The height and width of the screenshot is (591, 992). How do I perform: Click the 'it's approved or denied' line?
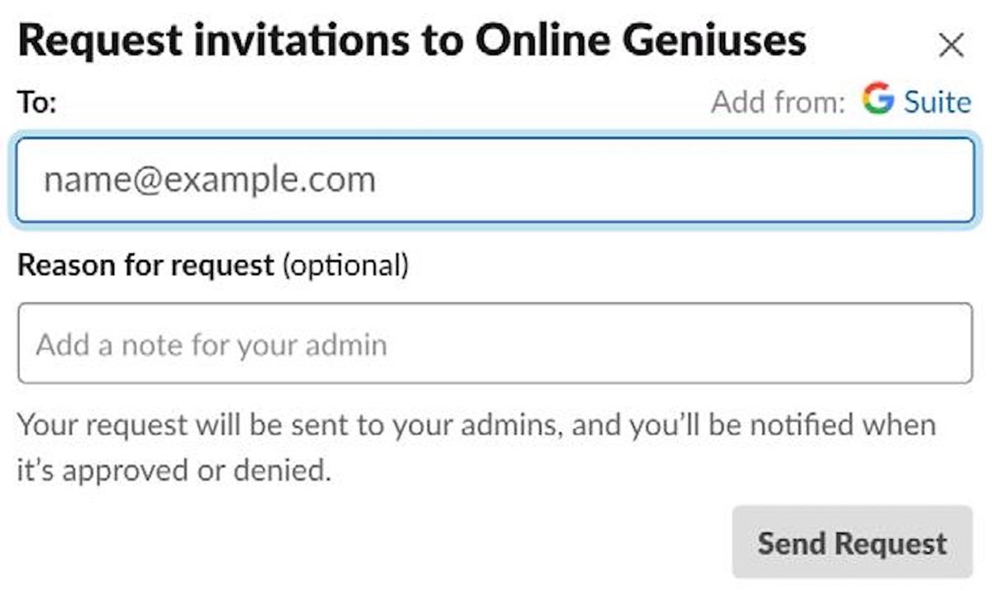click(174, 470)
